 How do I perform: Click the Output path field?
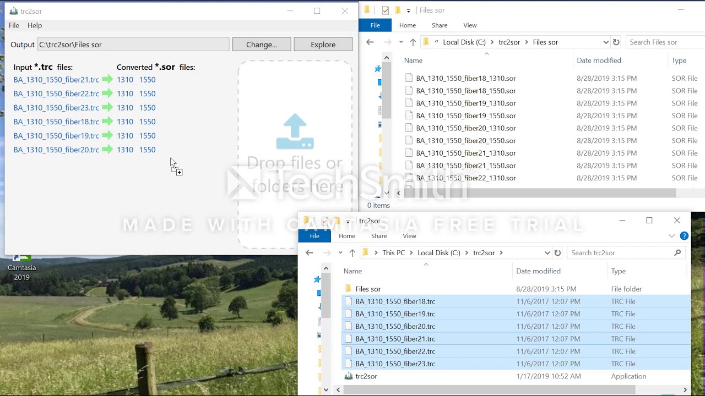(x=133, y=45)
